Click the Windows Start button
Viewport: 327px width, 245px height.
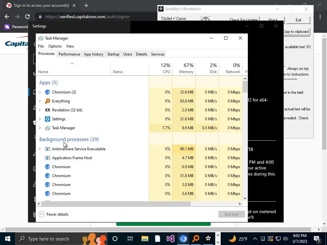click(x=8, y=239)
